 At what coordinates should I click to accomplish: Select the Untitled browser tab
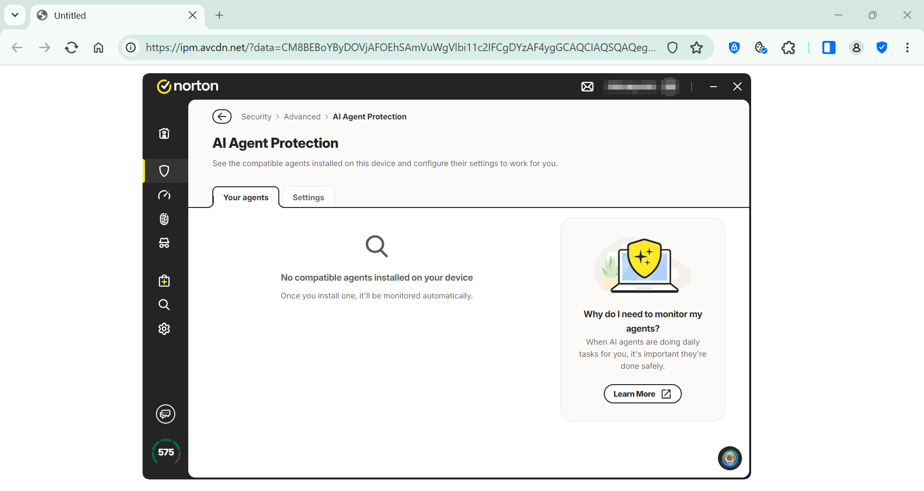coord(117,15)
